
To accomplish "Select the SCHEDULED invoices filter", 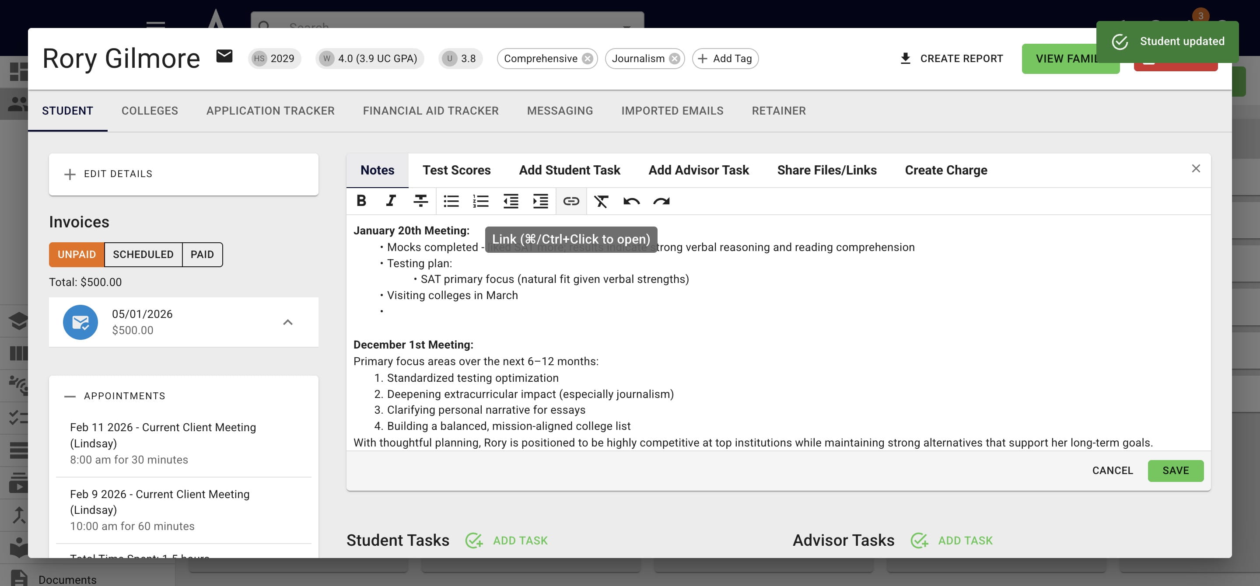I will pyautogui.click(x=143, y=255).
